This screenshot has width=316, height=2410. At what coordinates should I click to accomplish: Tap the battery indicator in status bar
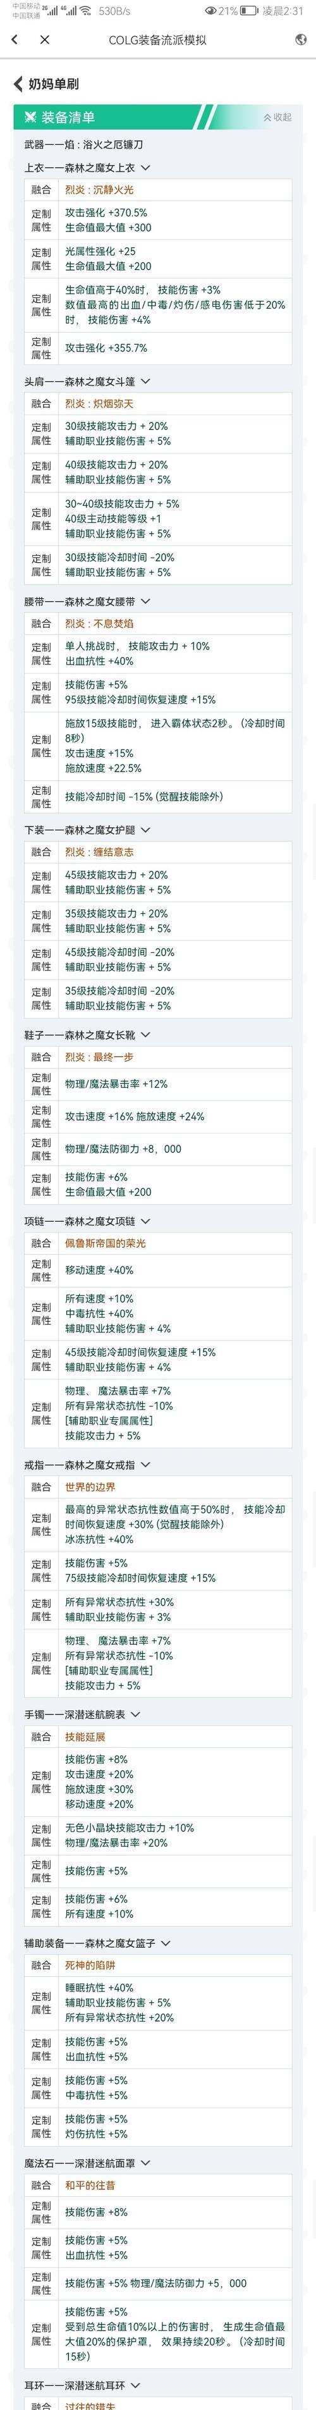coord(248,11)
